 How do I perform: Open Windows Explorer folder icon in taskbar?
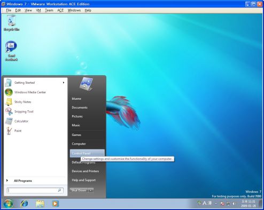[x=40, y=204]
